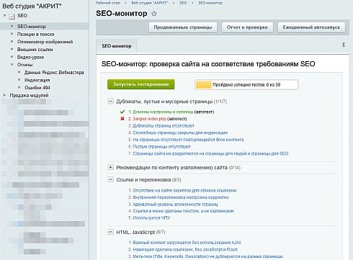Click Продвигаемые страницы button
353x260 pixels.
pyautogui.click(x=183, y=27)
